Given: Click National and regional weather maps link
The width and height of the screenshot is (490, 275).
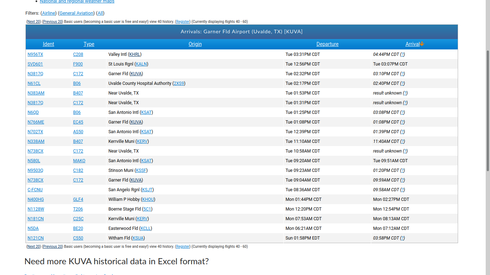Looking at the screenshot, I should point(77,1).
